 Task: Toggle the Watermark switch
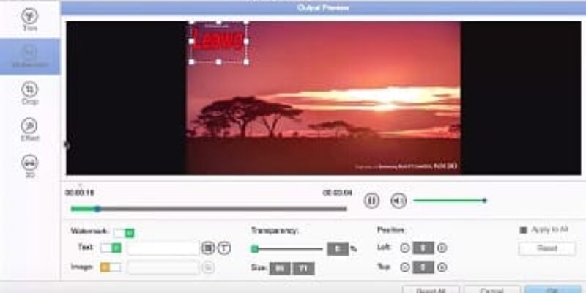pyautogui.click(x=124, y=233)
